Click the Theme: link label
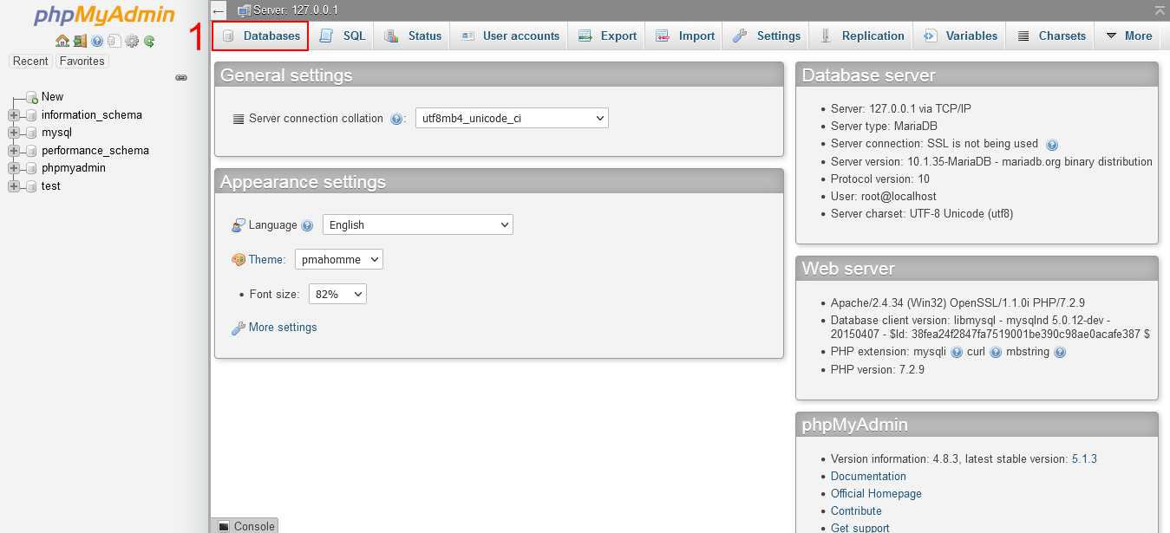This screenshot has width=1170, height=533. 267,260
